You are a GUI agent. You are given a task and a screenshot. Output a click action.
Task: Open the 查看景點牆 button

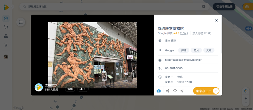(x=224, y=7)
